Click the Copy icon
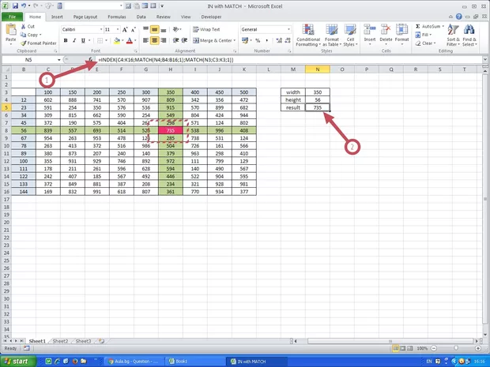Image resolution: width=490 pixels, height=367 pixels. (23, 35)
